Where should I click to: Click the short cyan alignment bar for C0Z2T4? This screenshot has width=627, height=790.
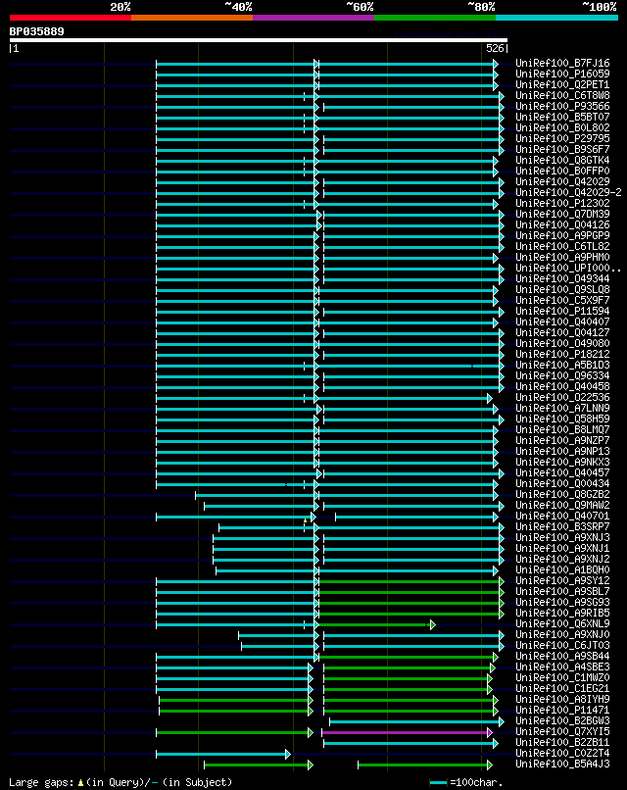click(x=221, y=755)
